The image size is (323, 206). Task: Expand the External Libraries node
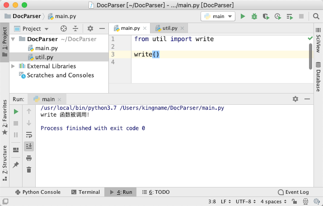(13, 66)
